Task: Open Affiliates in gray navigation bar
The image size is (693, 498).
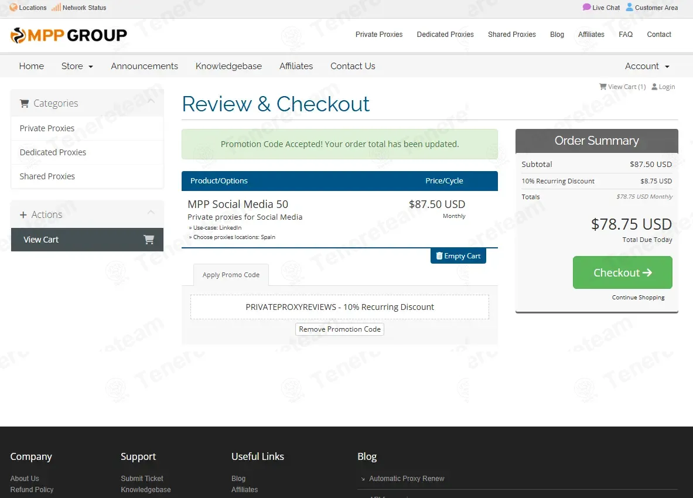Action: (296, 66)
